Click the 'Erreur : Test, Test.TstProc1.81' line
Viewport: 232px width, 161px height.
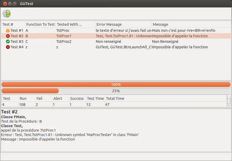[x=70, y=135]
